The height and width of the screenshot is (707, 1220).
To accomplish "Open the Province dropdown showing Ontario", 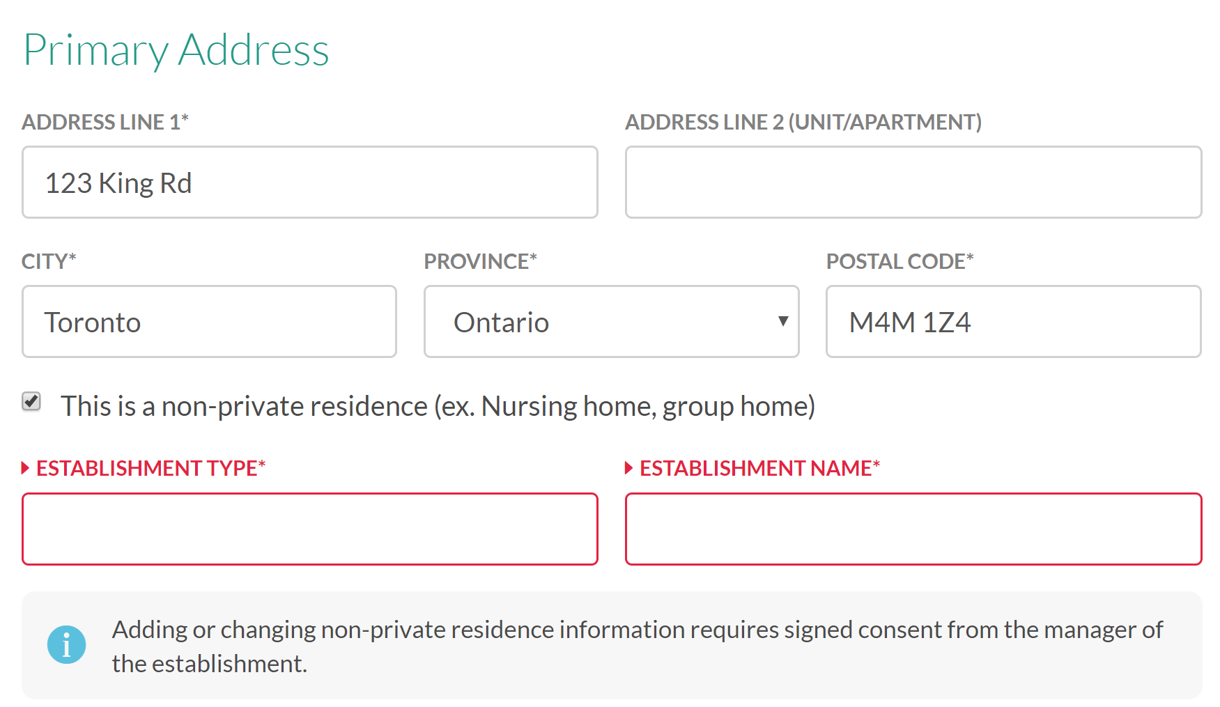I will click(x=611, y=322).
